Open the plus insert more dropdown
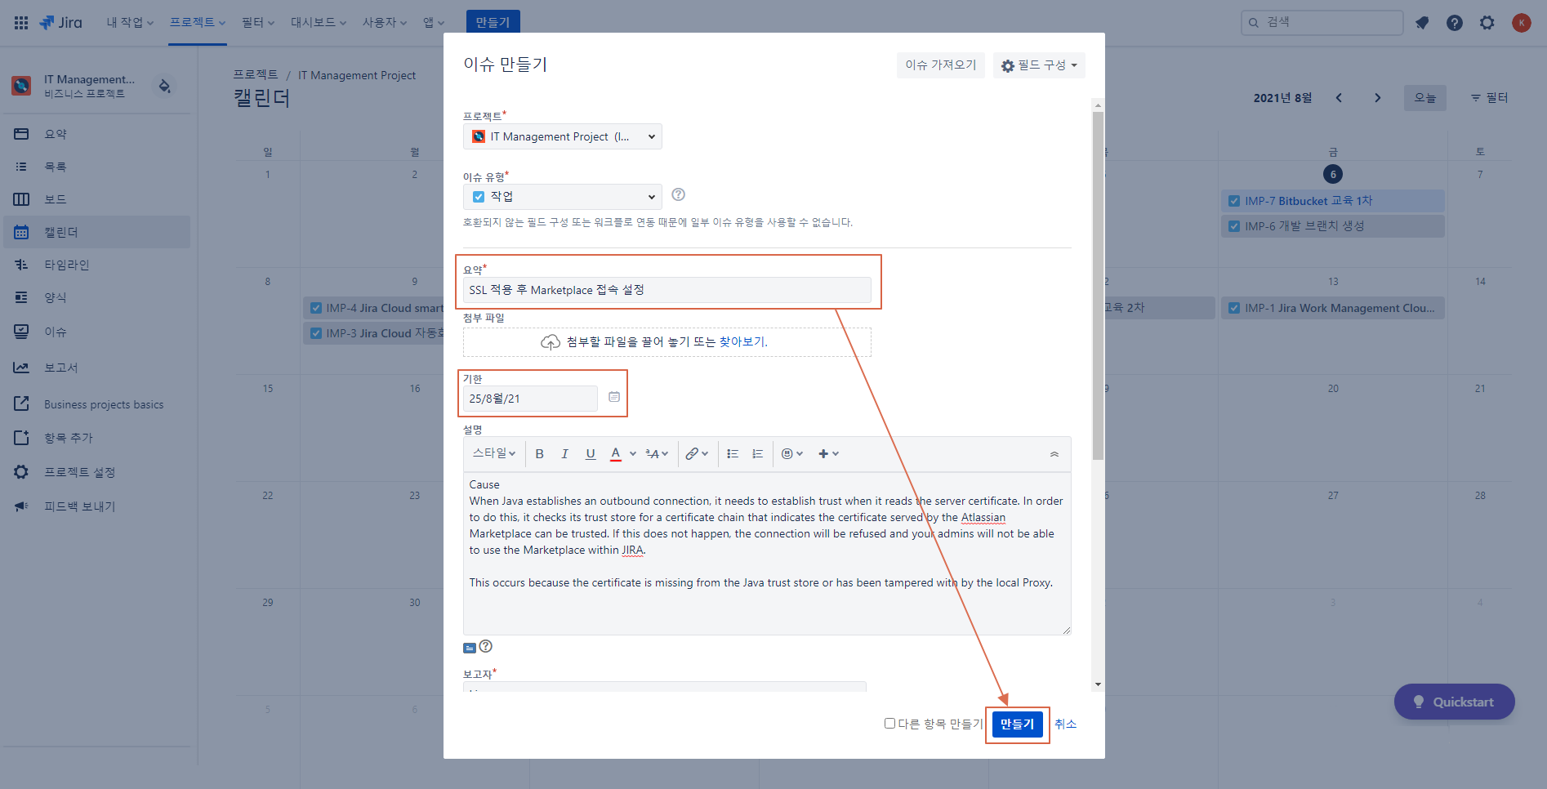This screenshot has width=1547, height=789. pos(828,454)
